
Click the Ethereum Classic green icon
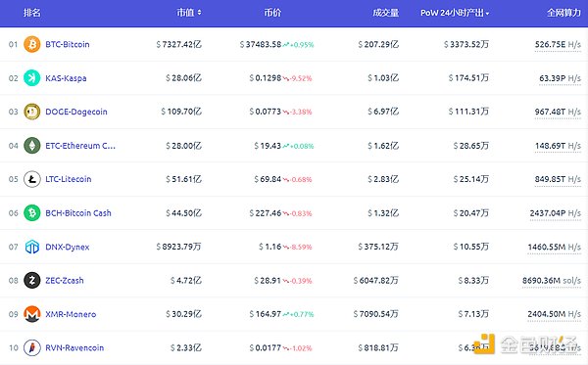[x=32, y=145]
